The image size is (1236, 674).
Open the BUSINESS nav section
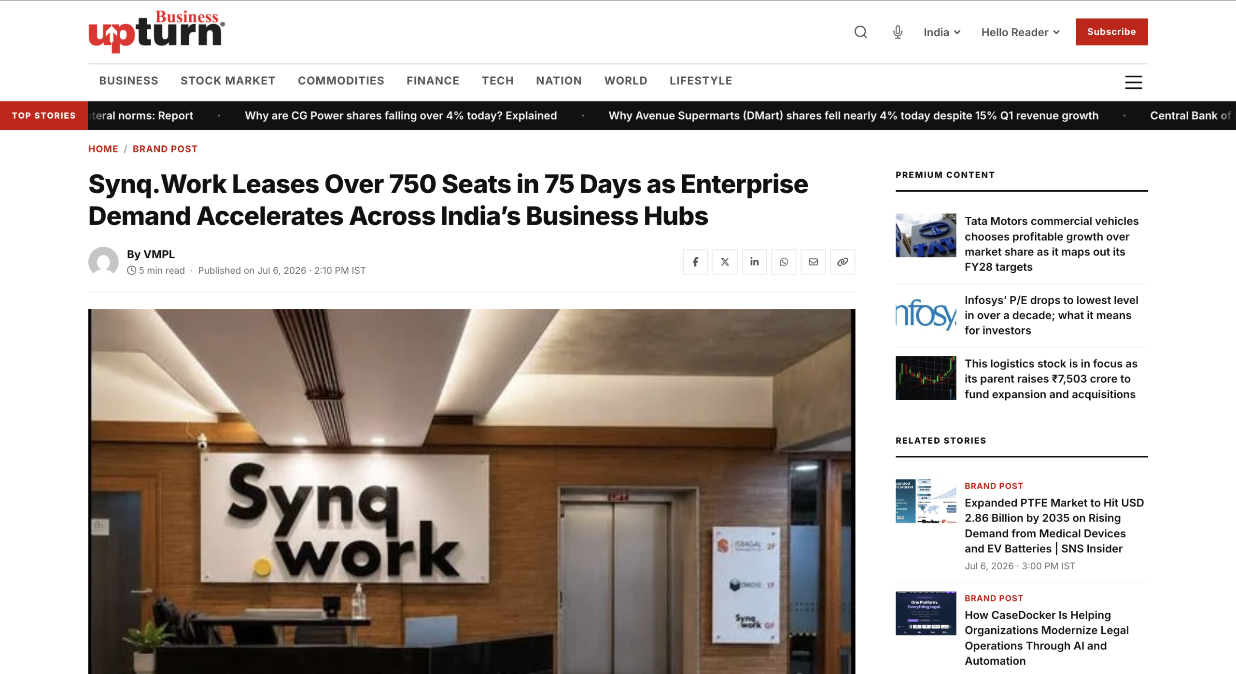click(128, 81)
